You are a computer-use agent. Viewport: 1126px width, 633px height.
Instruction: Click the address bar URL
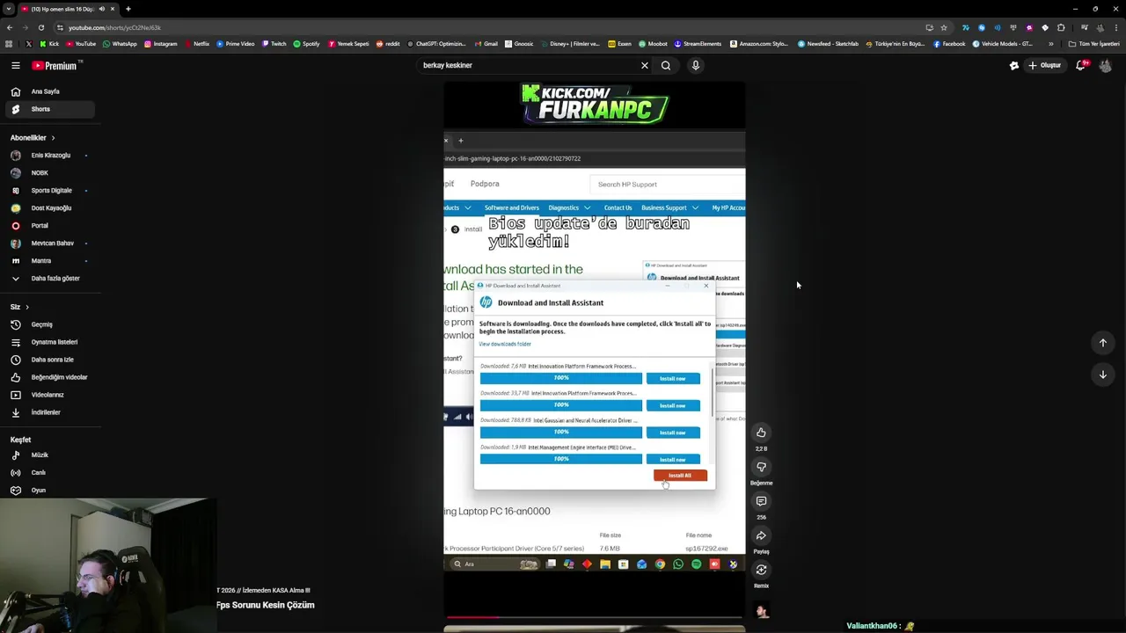click(x=115, y=27)
